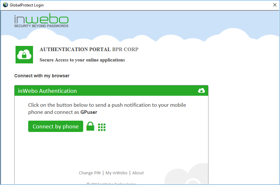
Task: Click the green padlock icon
Action: click(x=90, y=126)
